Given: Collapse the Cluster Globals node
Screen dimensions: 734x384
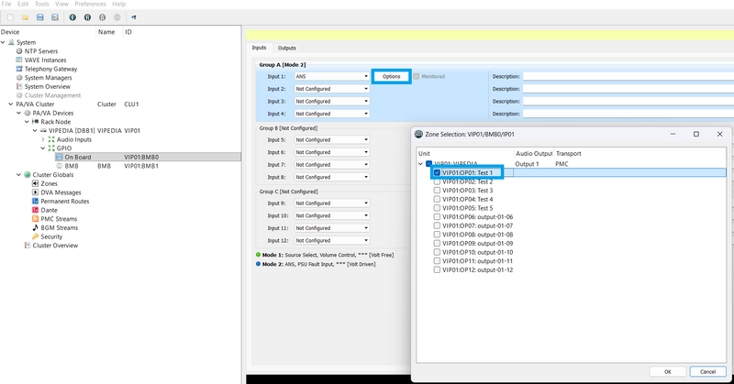Looking at the screenshot, I should 18,175.
